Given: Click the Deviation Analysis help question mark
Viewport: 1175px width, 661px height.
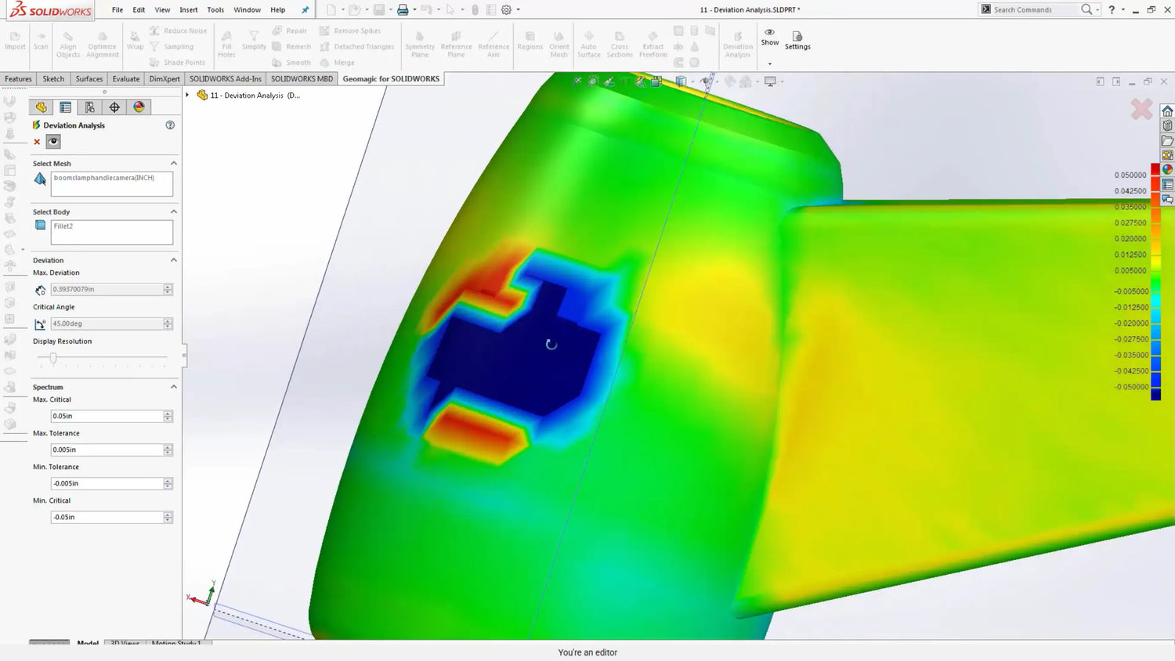Looking at the screenshot, I should 170,125.
